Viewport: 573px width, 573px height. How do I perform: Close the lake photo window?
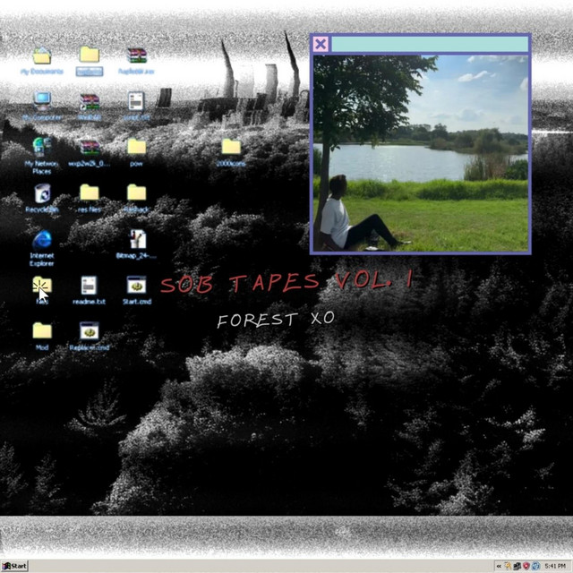click(321, 44)
